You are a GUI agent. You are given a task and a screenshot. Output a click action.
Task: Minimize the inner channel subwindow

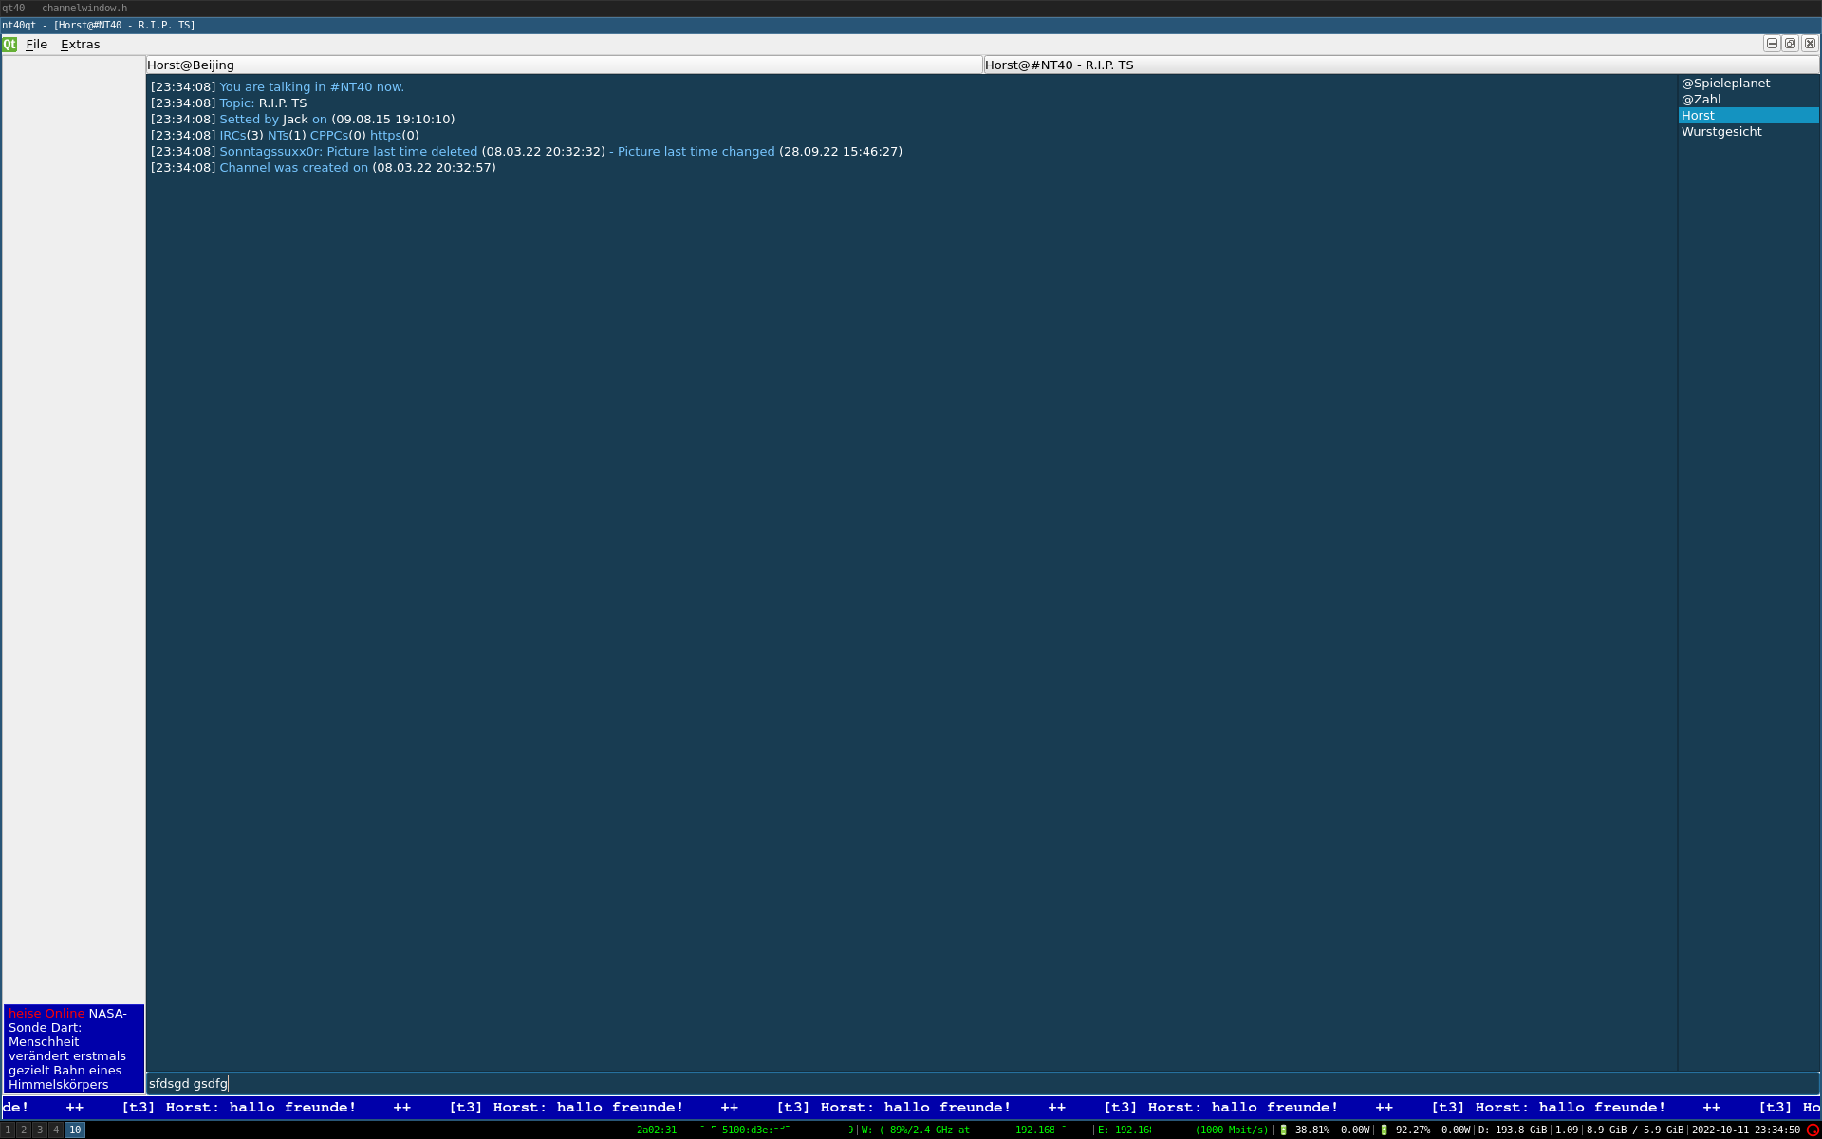tap(1772, 44)
